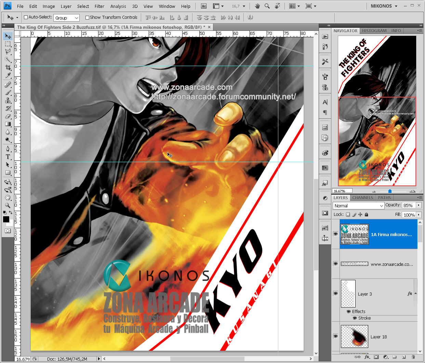Toggle Layer 3 Effects visibility eye

click(349, 311)
